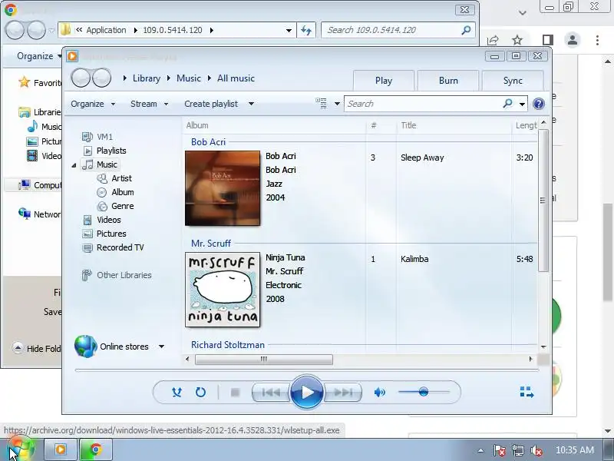Mute the player volume speaker icon
Image resolution: width=614 pixels, height=461 pixels.
point(379,392)
